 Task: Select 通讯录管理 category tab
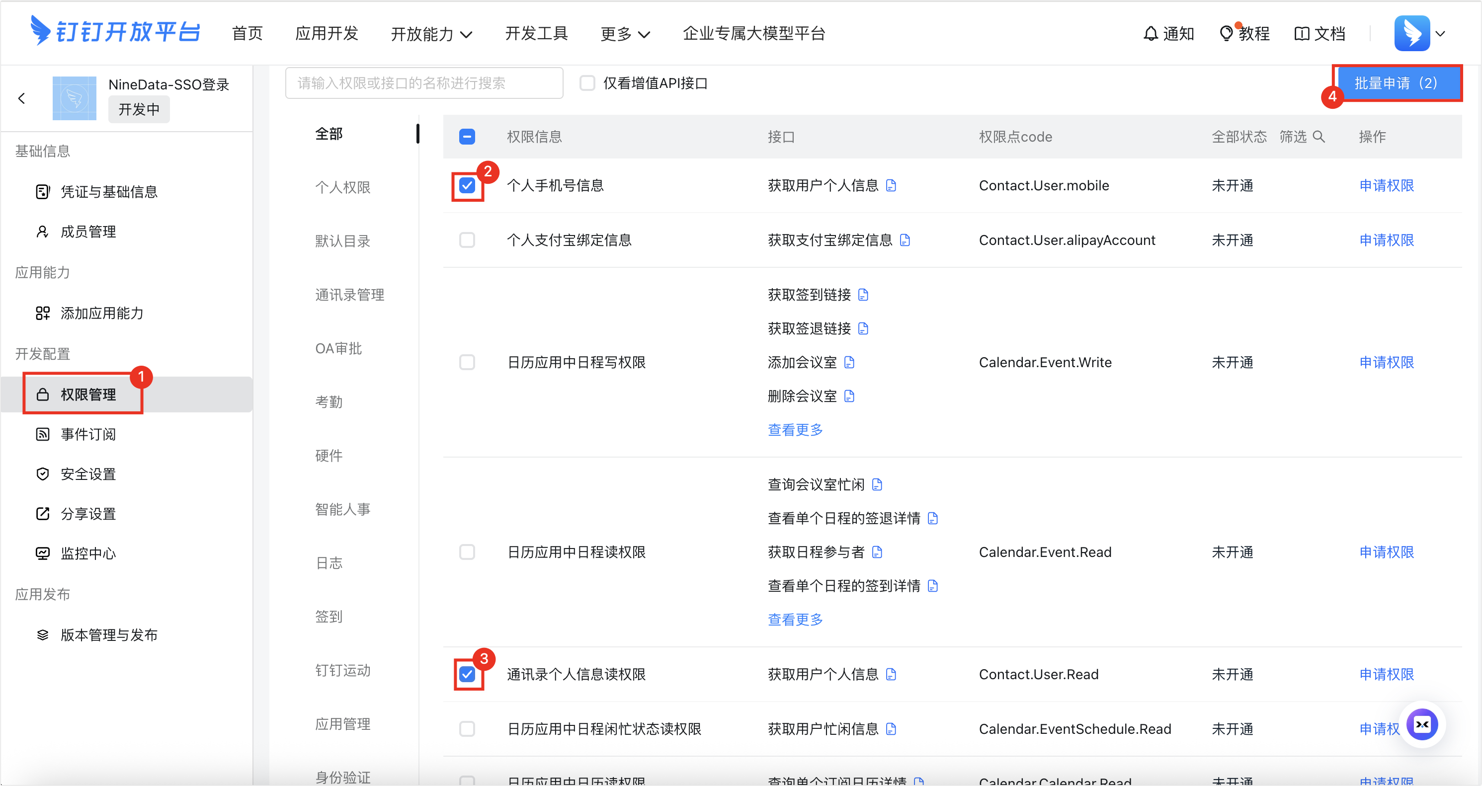349,295
